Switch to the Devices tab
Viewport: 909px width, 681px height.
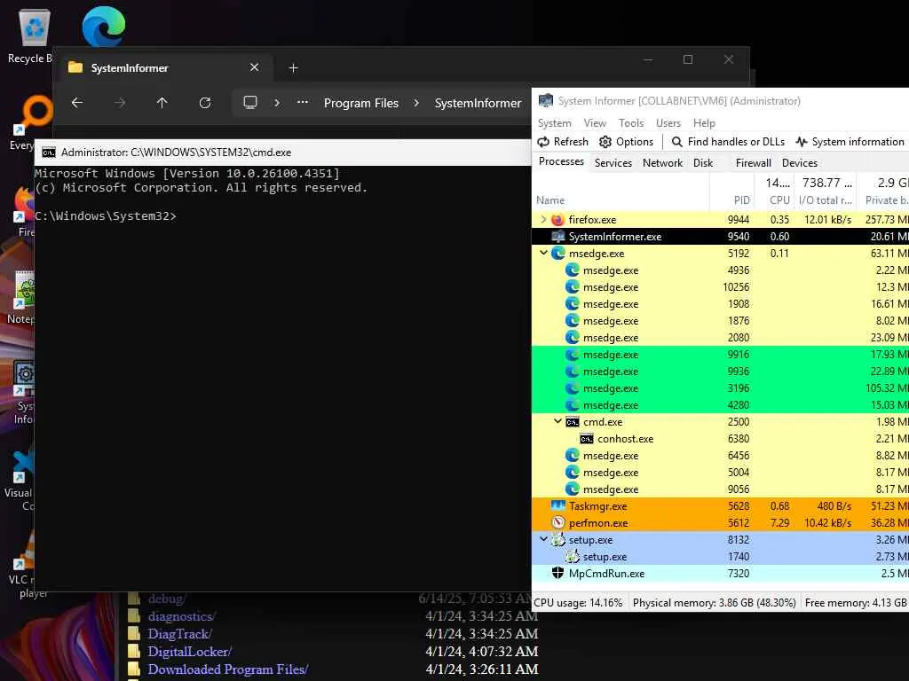coord(800,163)
